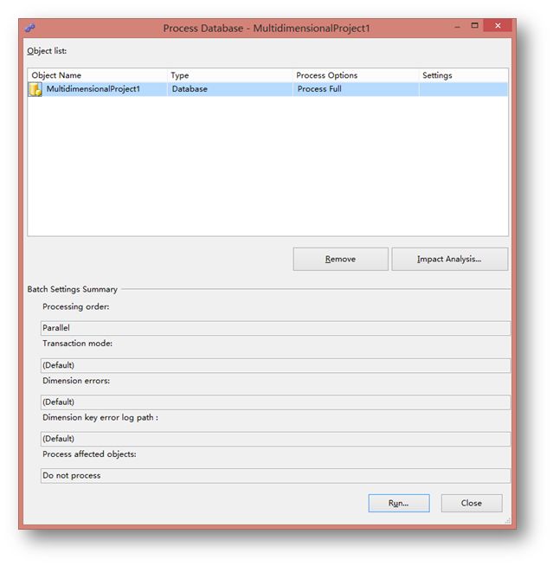This screenshot has width=553, height=566.
Task: Click the Process Options column header
Action: pos(356,75)
